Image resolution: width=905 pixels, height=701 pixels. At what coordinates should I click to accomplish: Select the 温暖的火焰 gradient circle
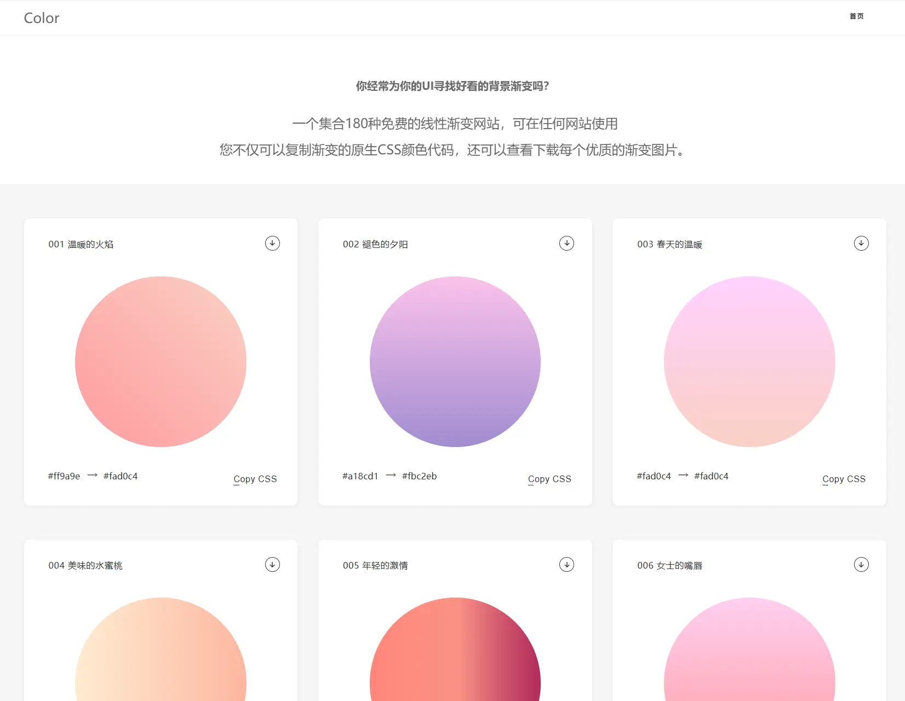click(x=161, y=362)
